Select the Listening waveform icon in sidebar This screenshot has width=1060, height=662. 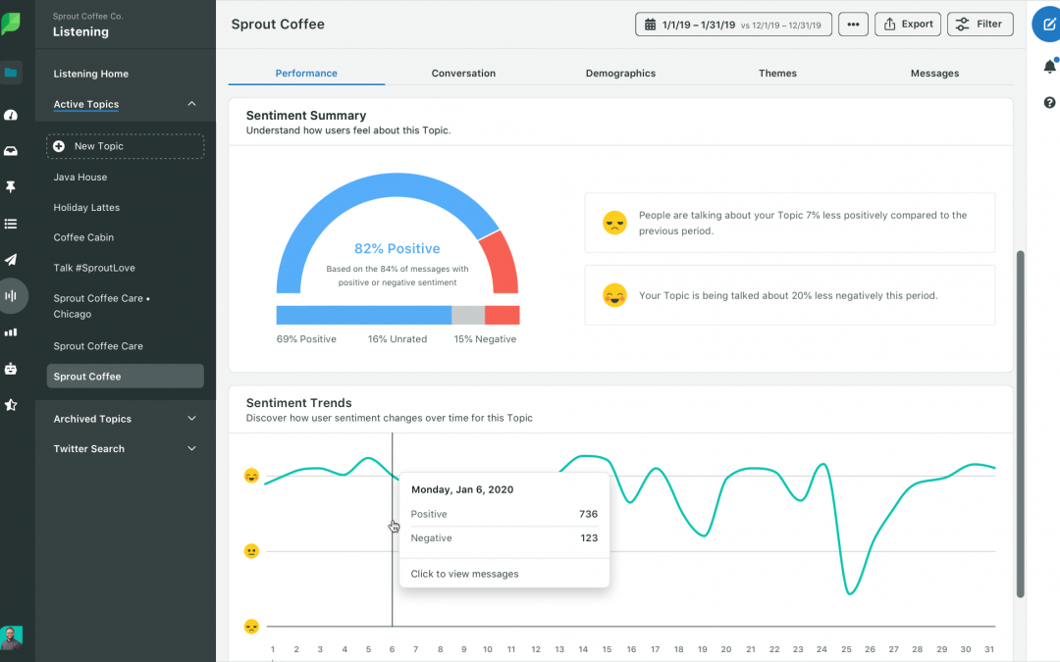(11, 296)
